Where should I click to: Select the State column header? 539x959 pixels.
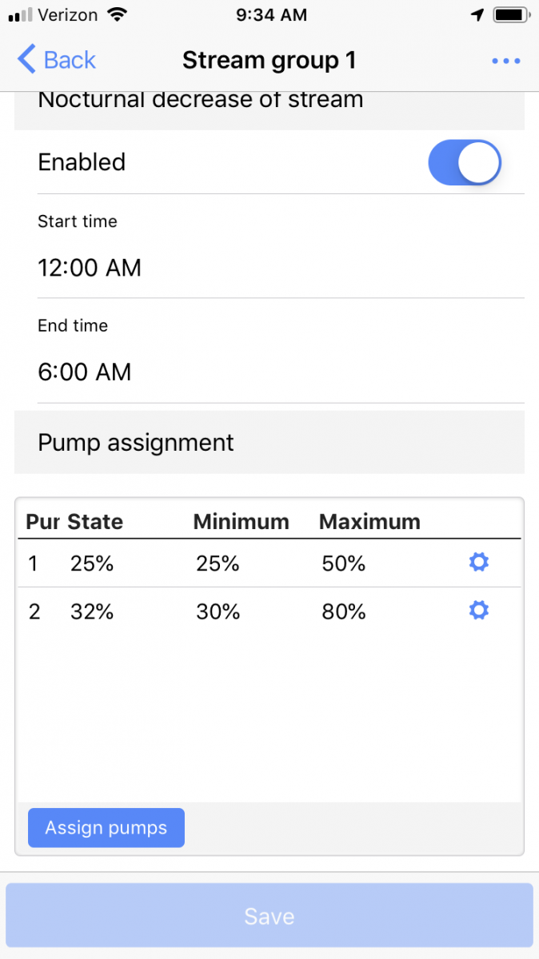(x=95, y=522)
